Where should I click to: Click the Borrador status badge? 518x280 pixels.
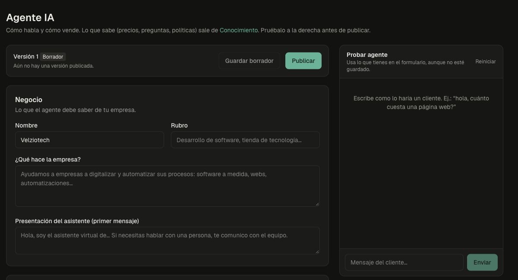pyautogui.click(x=53, y=57)
